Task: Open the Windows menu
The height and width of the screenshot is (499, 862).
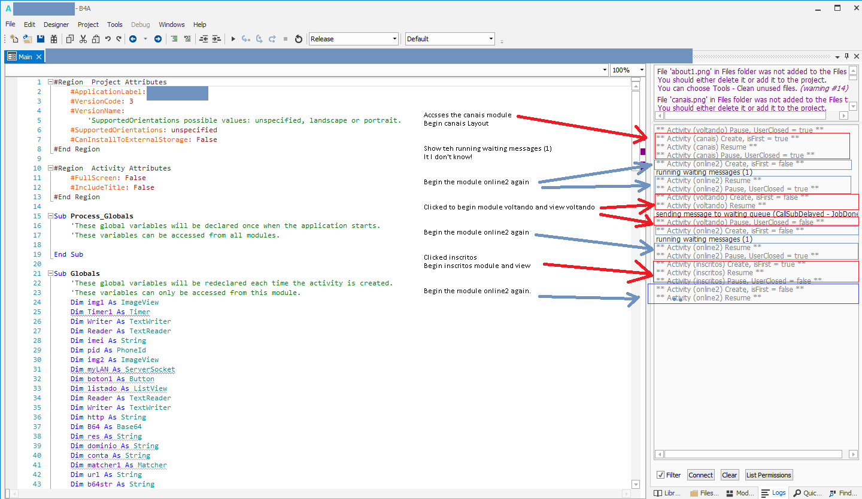Action: tap(172, 25)
